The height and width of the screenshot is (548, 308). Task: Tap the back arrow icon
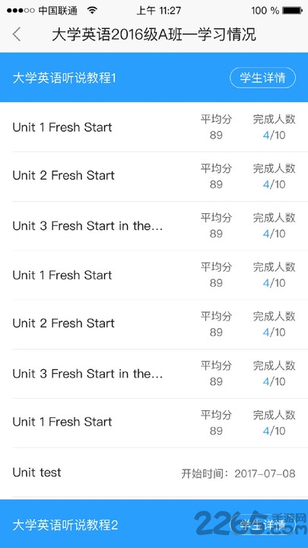point(16,34)
